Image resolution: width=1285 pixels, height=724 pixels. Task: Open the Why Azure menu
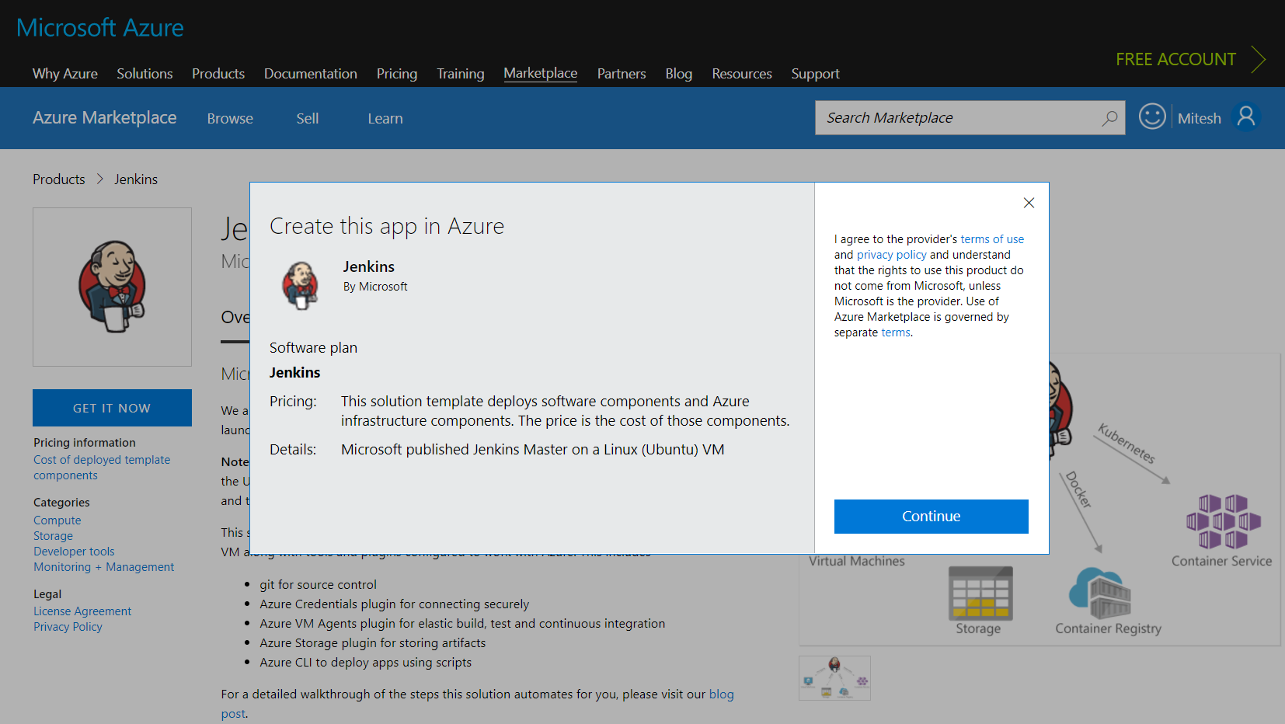point(65,74)
